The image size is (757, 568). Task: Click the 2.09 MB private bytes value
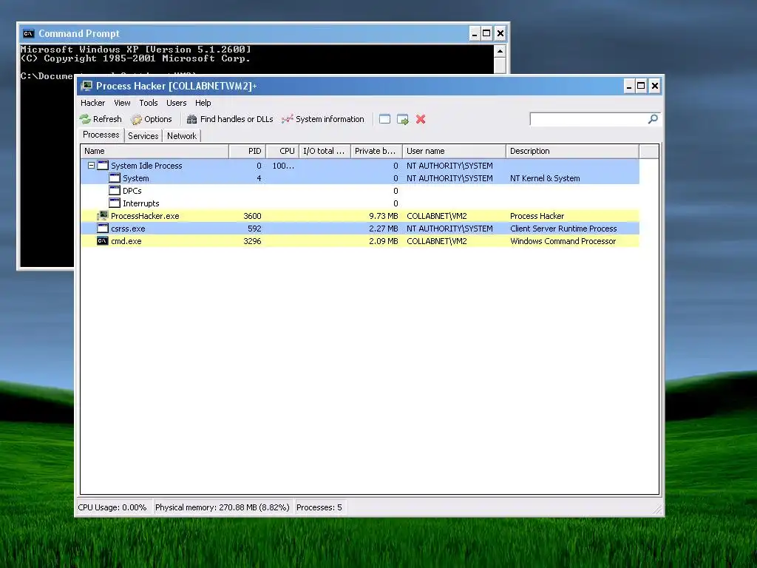pos(384,241)
